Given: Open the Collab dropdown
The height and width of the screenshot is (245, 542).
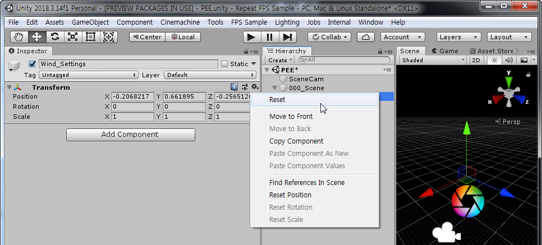Looking at the screenshot, I should pos(329,37).
